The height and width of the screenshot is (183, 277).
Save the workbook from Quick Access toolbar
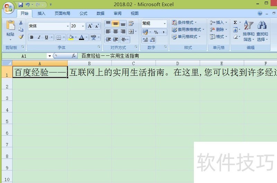[21, 5]
